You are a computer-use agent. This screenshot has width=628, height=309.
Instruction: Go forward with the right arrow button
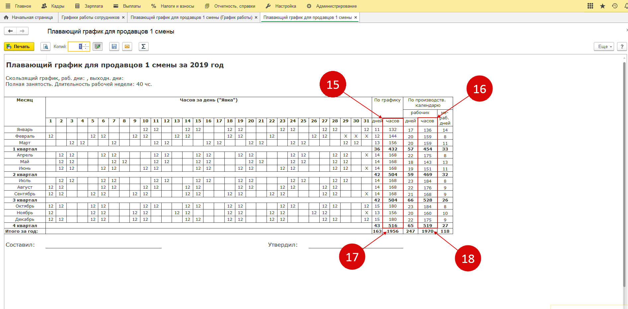(x=22, y=31)
